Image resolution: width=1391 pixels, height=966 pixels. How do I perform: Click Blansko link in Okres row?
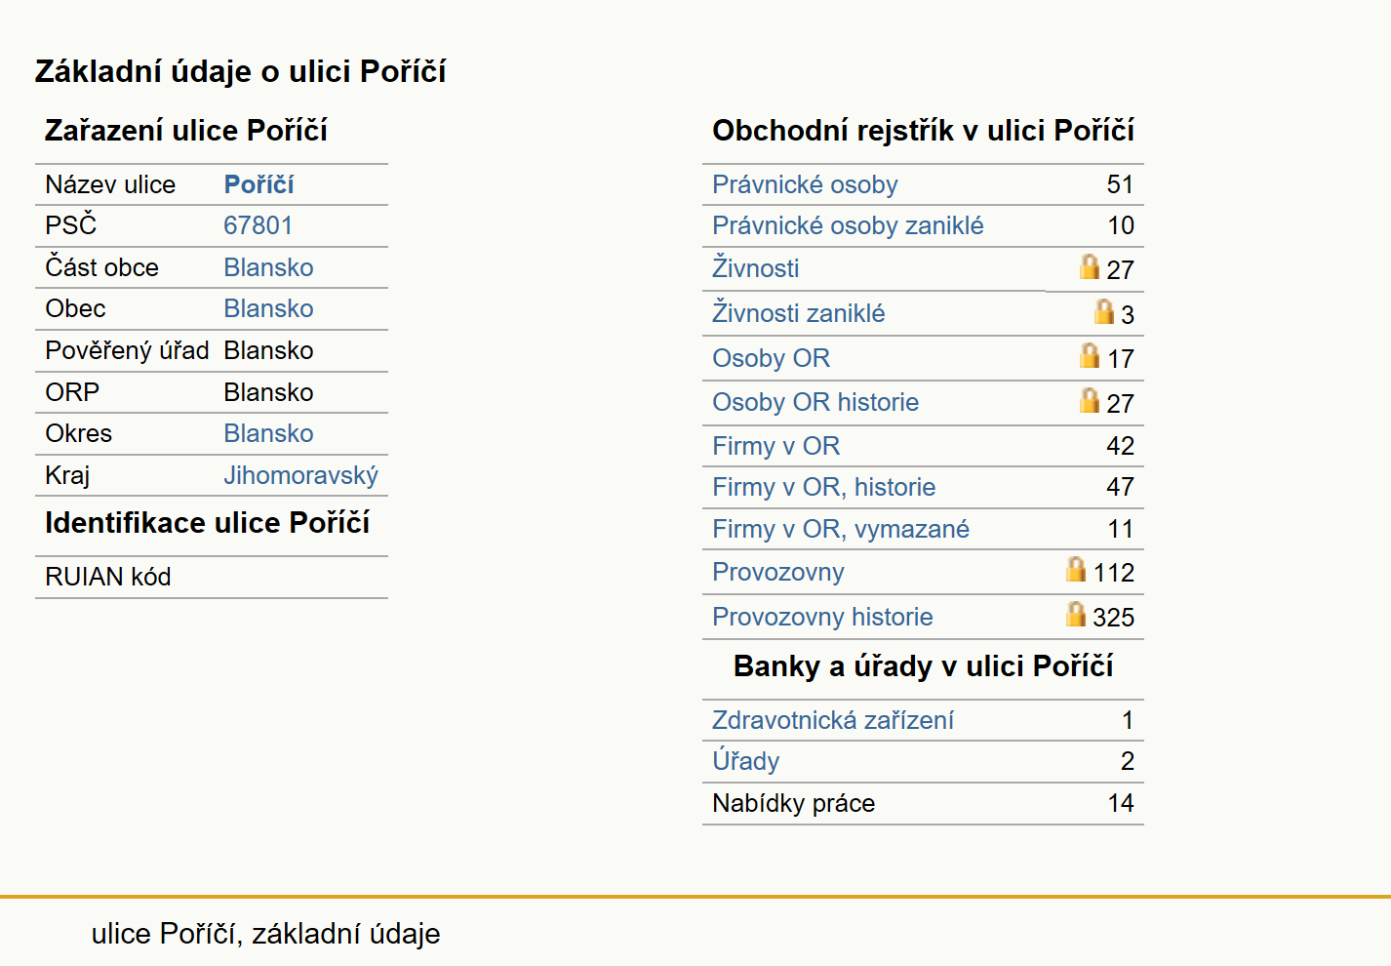[x=268, y=433]
